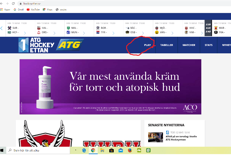Open the TABELLER menu item
Image resolution: width=231 pixels, height=155 pixels.
pyautogui.click(x=167, y=45)
